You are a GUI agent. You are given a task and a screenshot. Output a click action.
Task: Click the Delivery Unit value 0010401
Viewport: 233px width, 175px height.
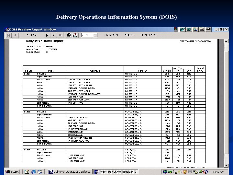pyautogui.click(x=50, y=47)
